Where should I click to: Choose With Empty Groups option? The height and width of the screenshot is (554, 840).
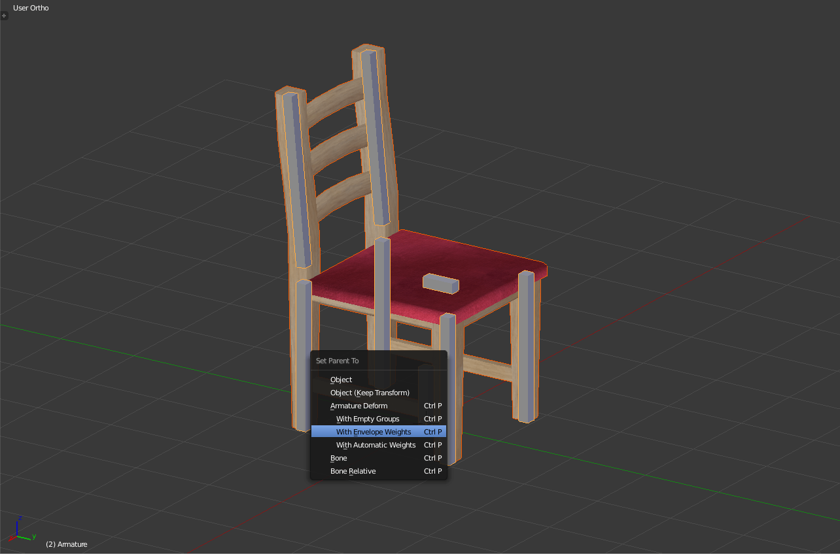(367, 419)
